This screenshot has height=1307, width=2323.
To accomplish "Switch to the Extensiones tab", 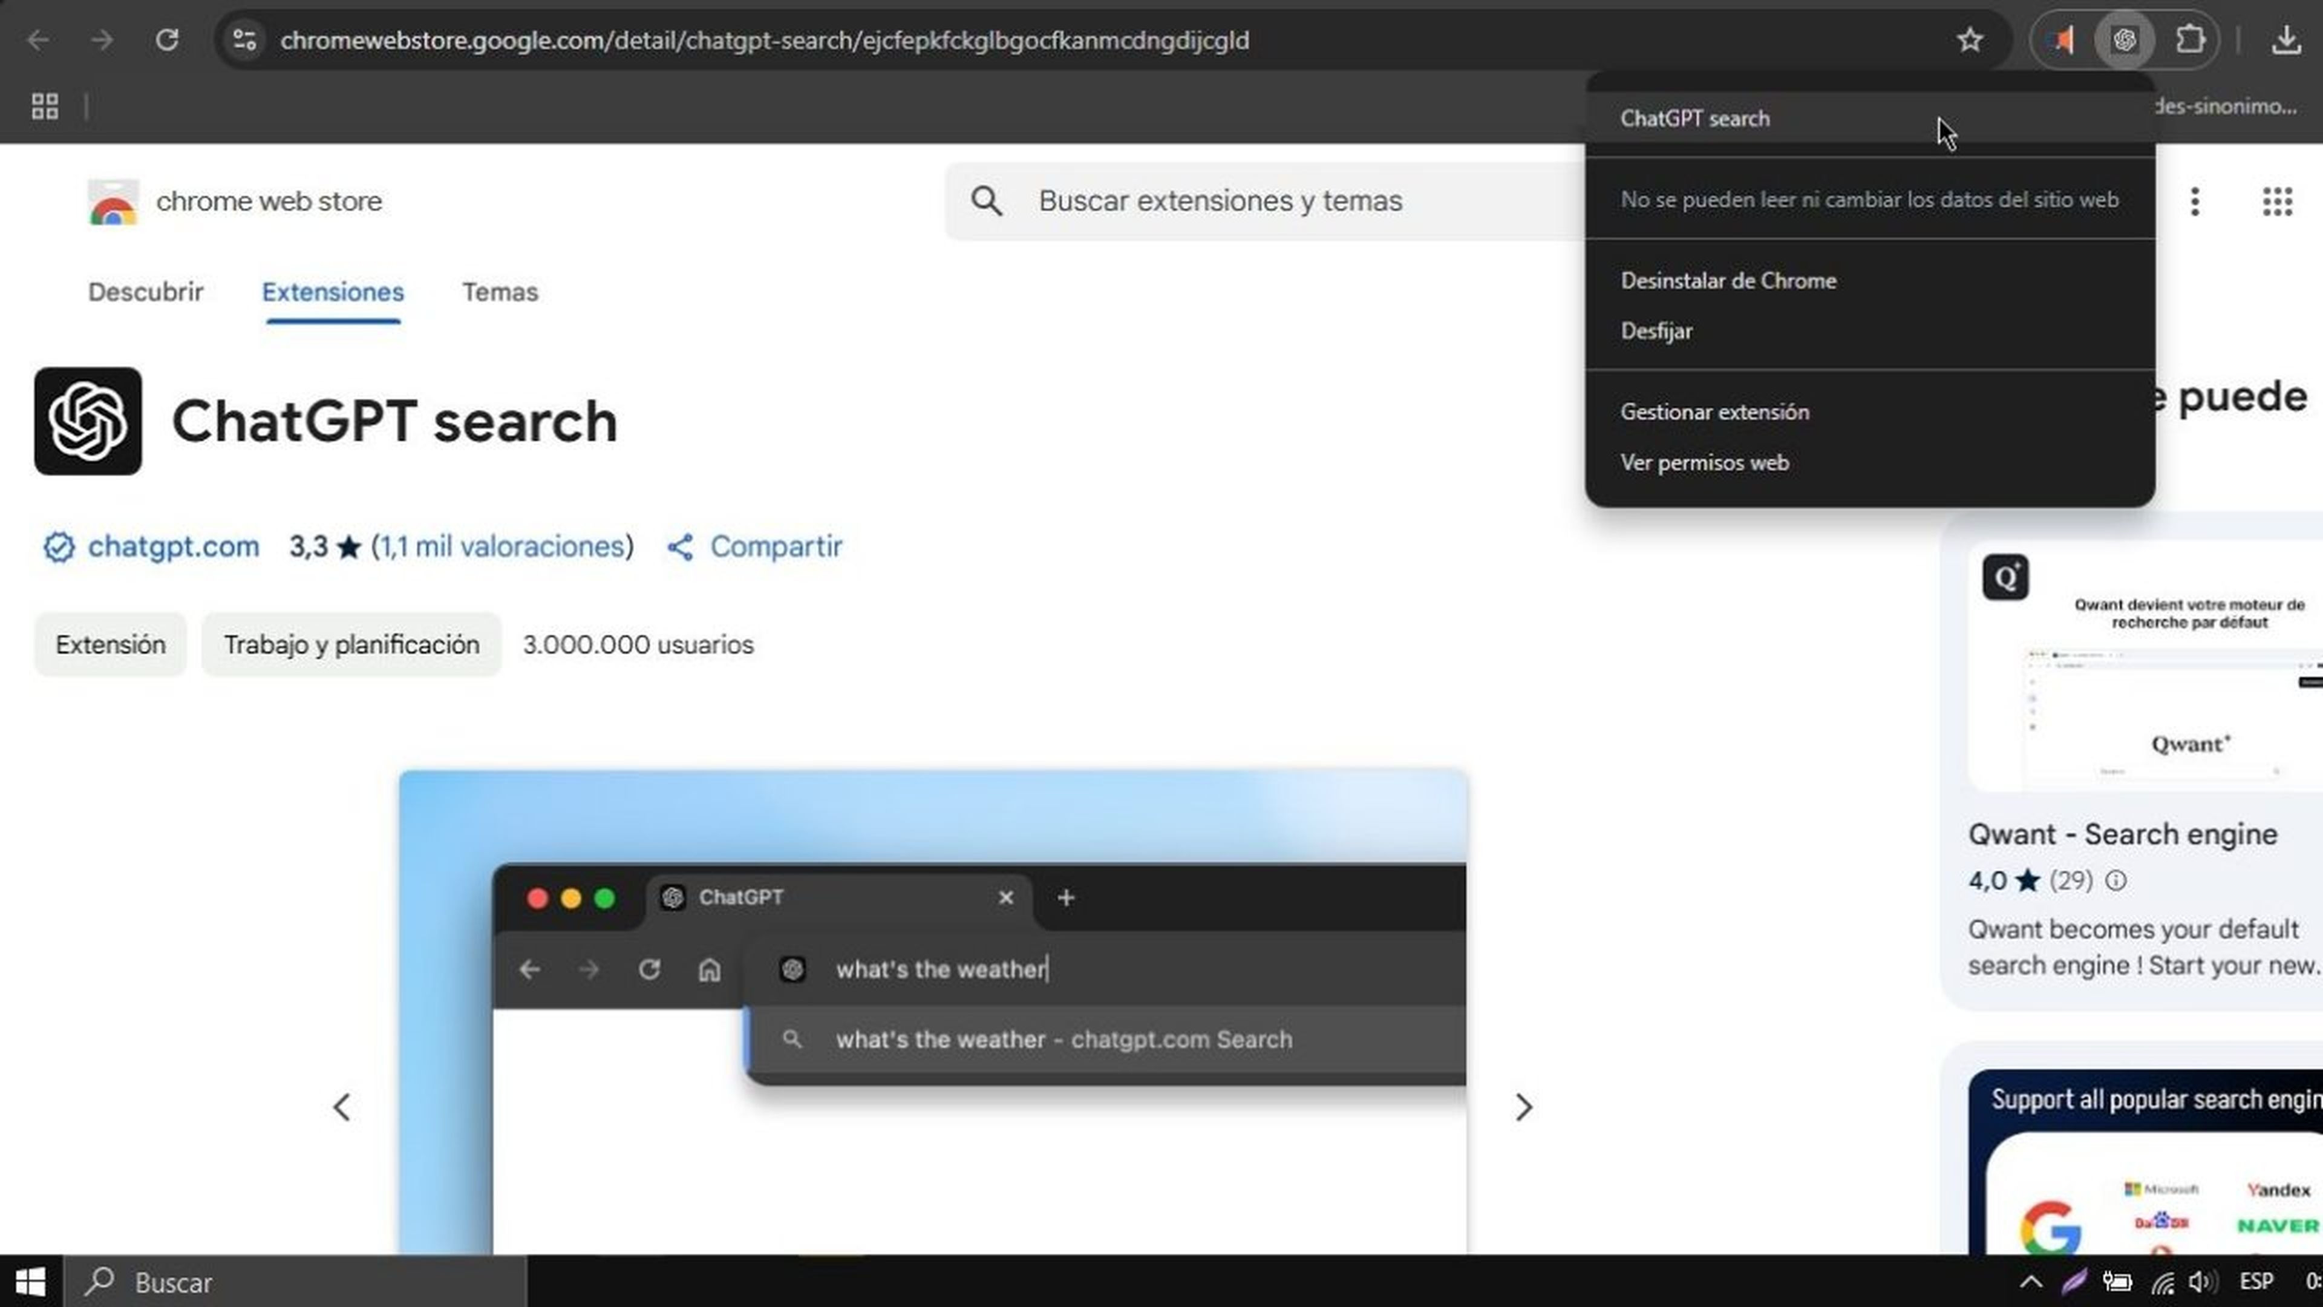I will pos(333,292).
